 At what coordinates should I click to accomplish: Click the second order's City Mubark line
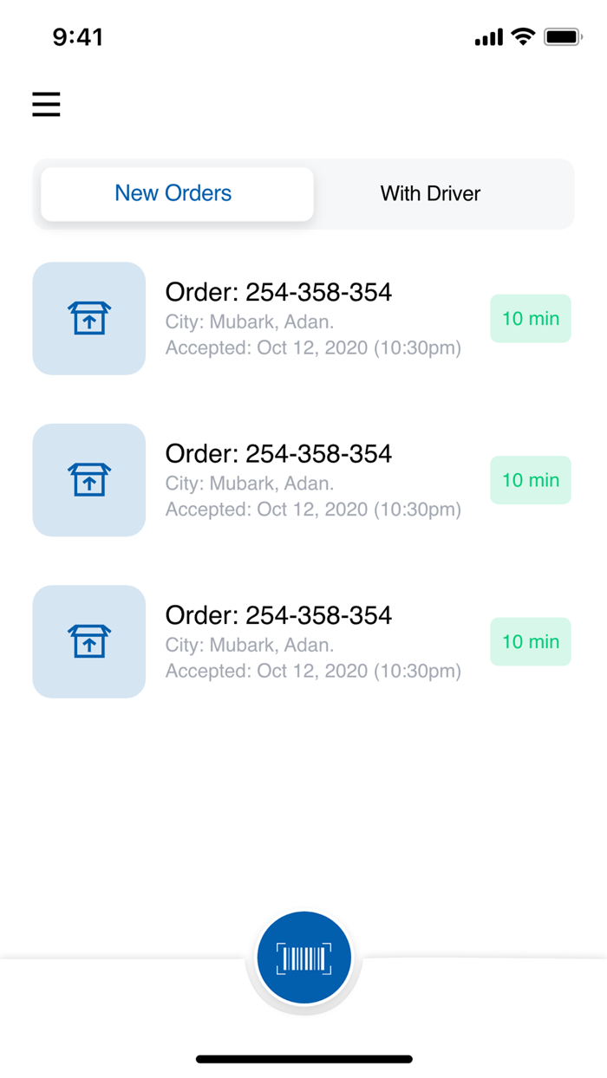point(250,484)
